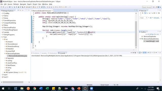Collapse RemoveDulicateEntries class in Outline
The height and width of the screenshot is (91, 162).
[x=140, y=39]
